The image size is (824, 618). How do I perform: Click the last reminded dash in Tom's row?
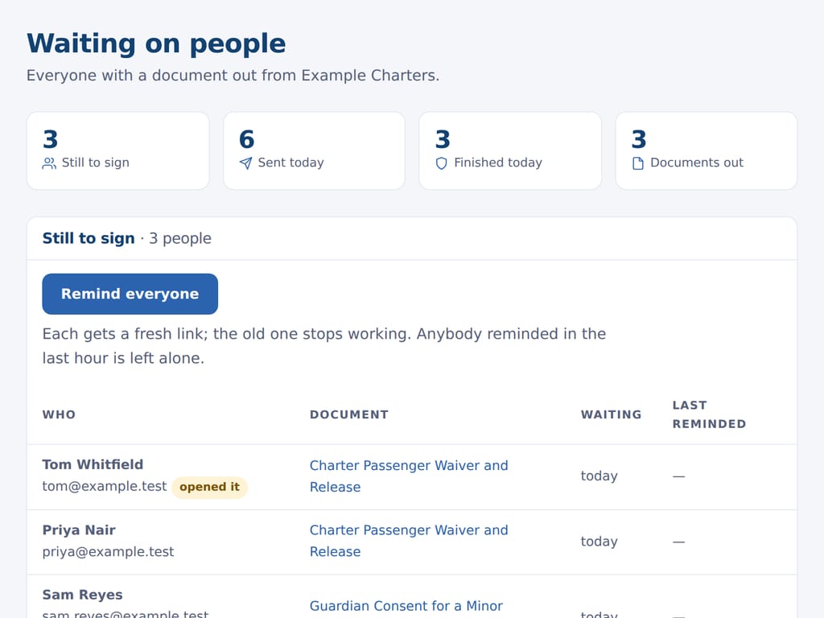coord(678,476)
